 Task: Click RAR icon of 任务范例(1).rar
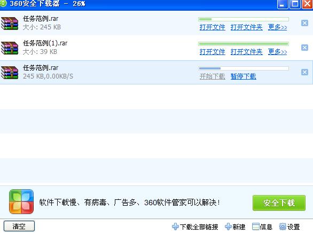pos(10,48)
